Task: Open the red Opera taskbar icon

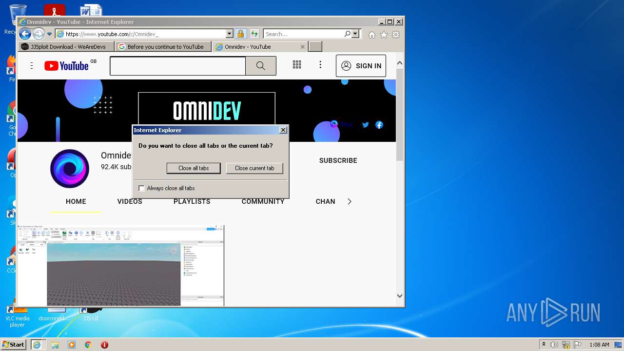Action: point(104,345)
